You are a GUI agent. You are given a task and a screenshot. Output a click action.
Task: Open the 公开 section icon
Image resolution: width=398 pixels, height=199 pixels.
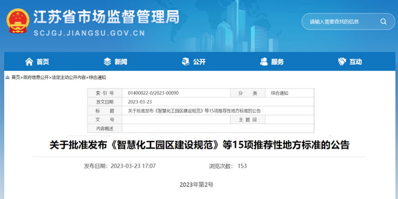point(186,61)
